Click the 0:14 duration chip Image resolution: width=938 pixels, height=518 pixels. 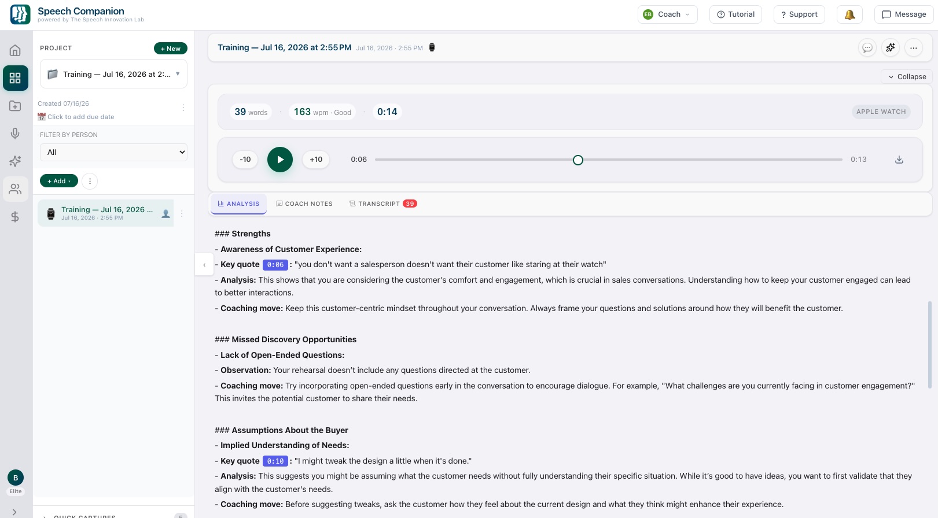[387, 112]
